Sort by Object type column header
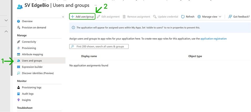 click(x=195, y=56)
